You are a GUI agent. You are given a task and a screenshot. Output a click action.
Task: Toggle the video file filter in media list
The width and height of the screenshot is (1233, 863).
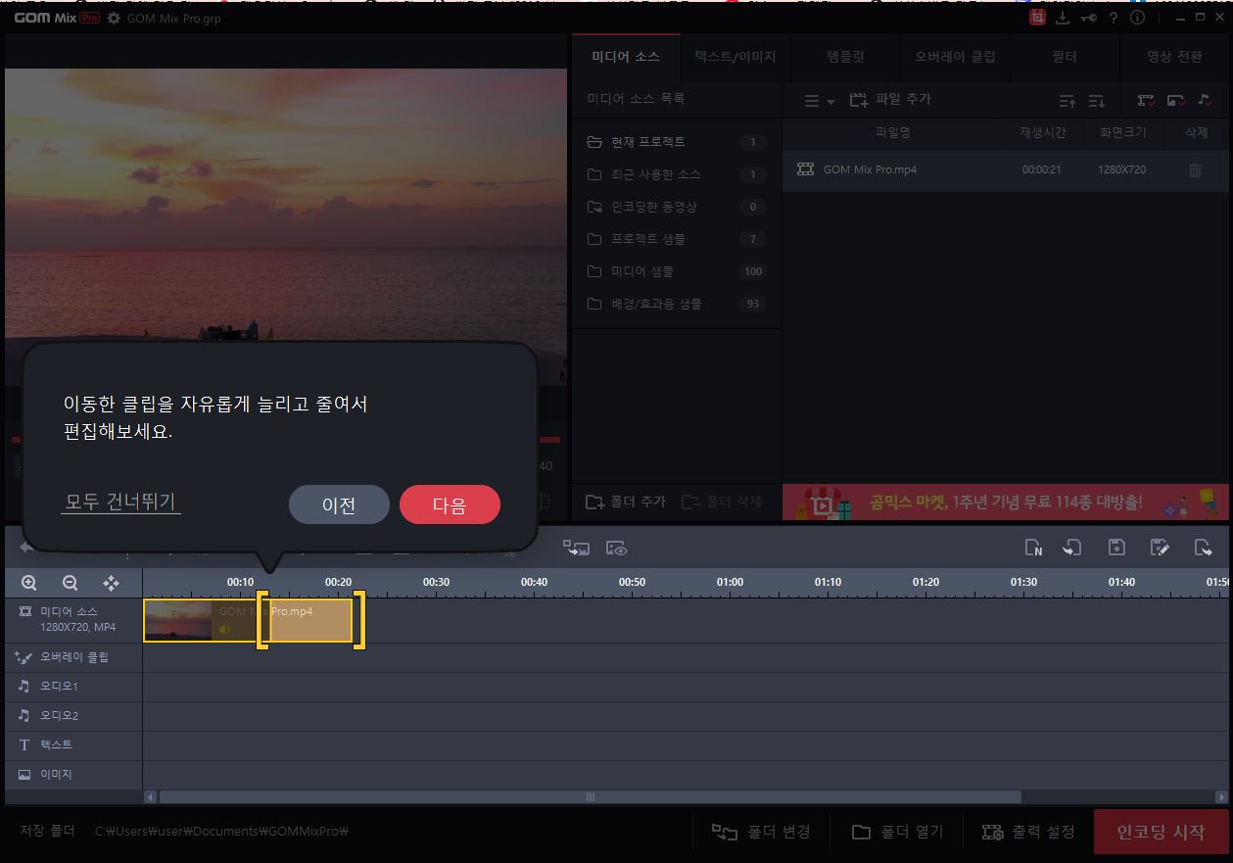tap(1145, 99)
